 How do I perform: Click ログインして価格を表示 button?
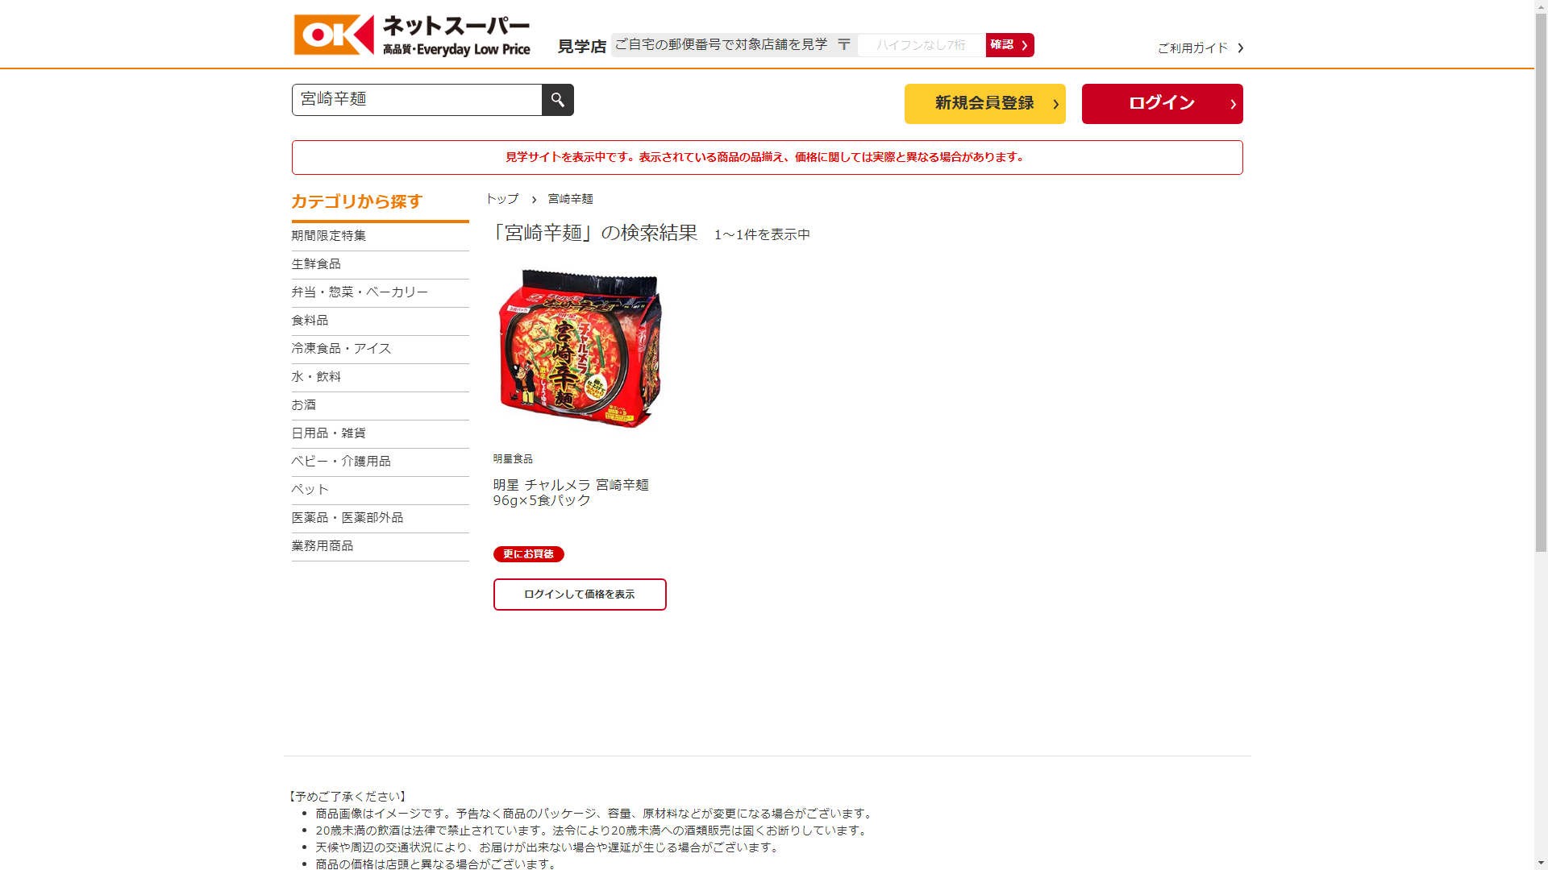[x=580, y=594]
